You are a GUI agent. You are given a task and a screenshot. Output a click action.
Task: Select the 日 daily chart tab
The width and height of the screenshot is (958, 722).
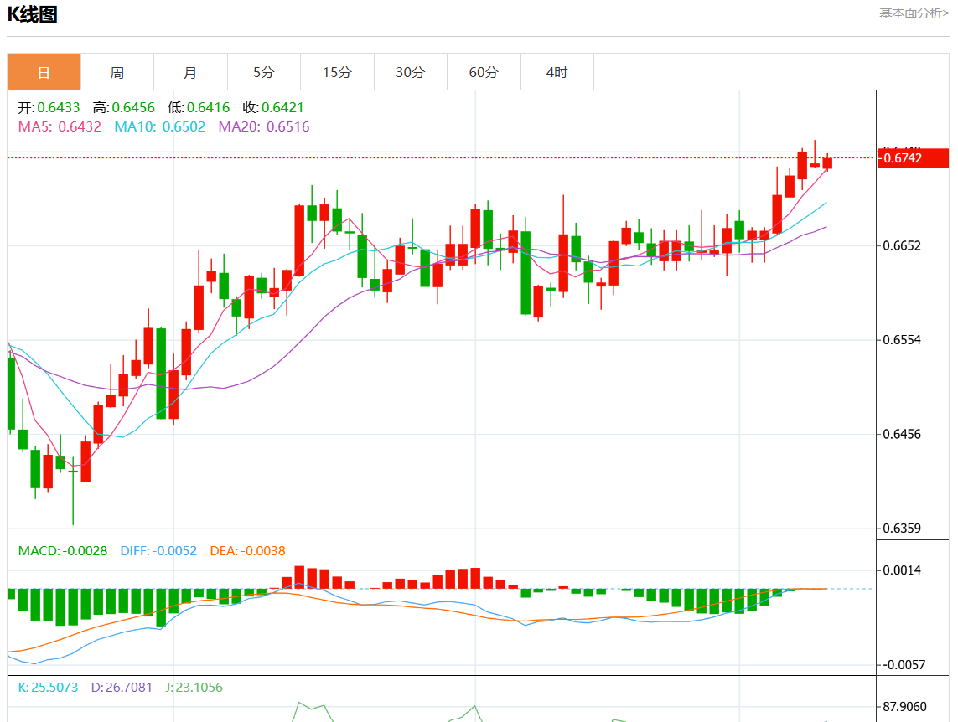tap(44, 72)
